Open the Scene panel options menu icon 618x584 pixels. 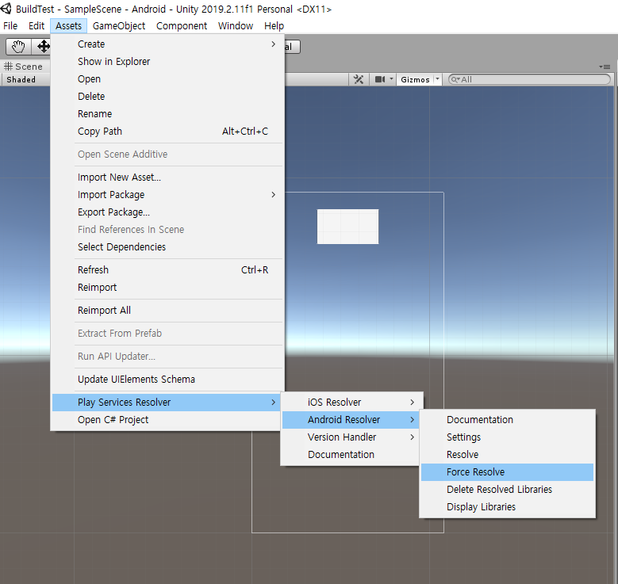point(605,67)
